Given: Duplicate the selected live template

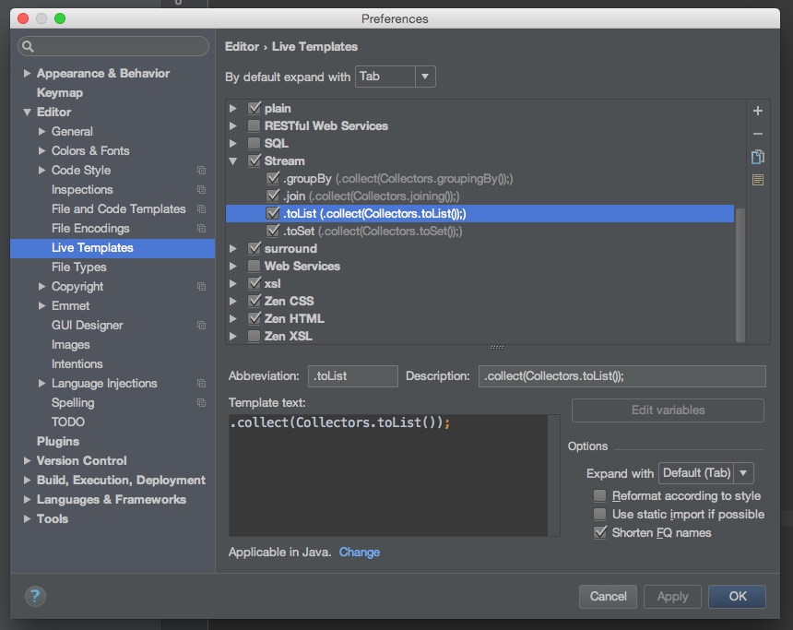Looking at the screenshot, I should [x=757, y=157].
